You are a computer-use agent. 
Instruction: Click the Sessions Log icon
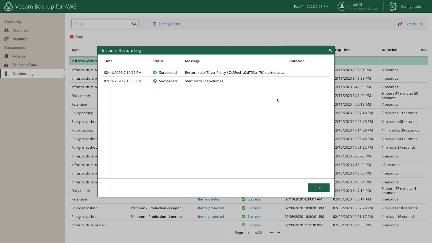tap(6, 74)
